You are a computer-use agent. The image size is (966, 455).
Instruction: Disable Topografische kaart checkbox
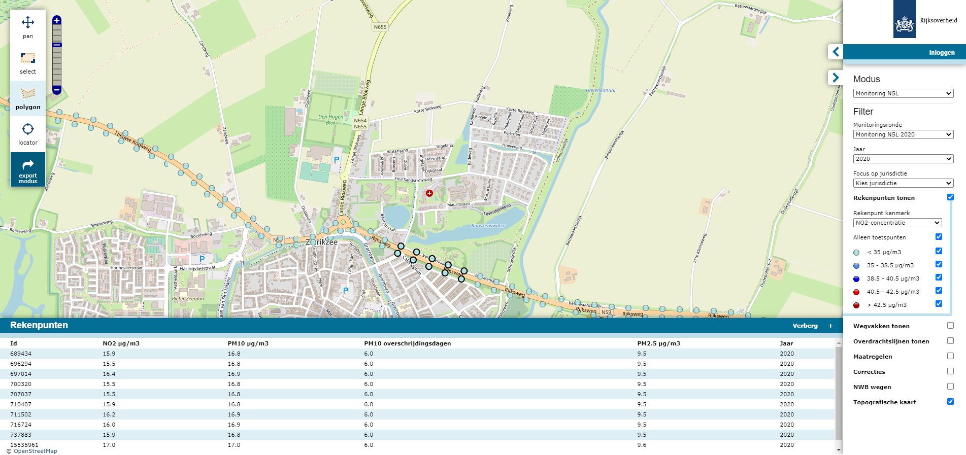pyautogui.click(x=950, y=402)
